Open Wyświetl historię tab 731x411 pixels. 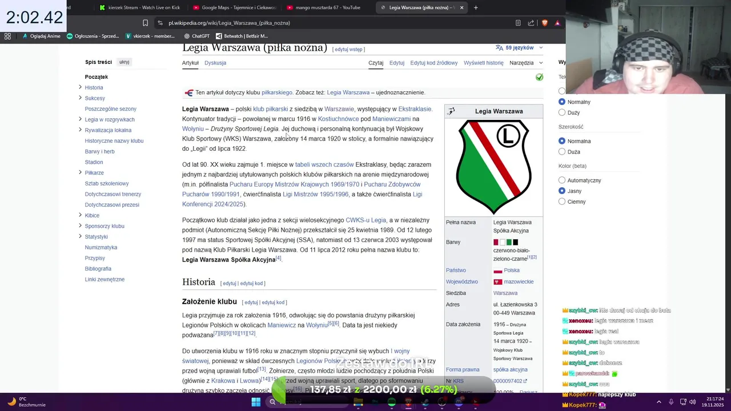click(484, 63)
